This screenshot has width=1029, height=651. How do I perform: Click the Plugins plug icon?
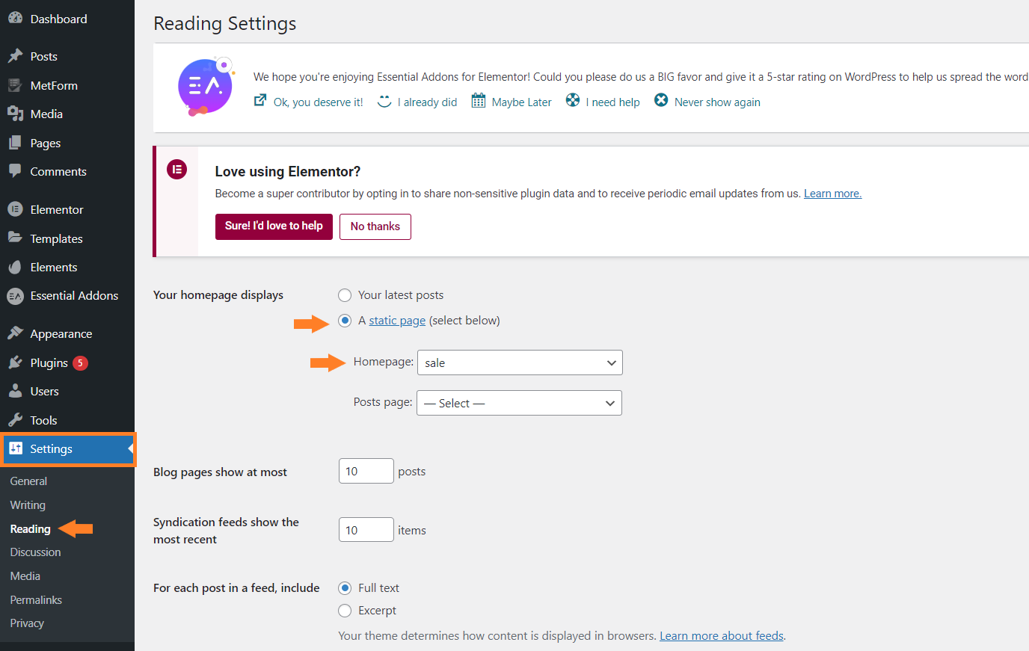coord(15,362)
